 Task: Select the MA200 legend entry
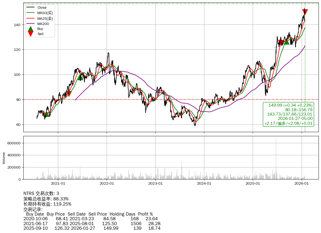43,24
